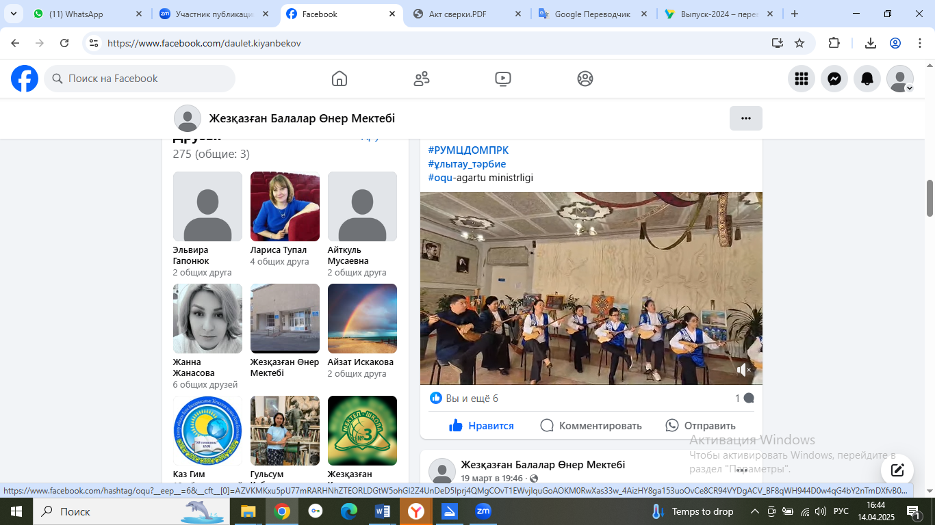935x525 pixels.
Task: Open the three-dots menu on the 19 март post
Action: 742,470
